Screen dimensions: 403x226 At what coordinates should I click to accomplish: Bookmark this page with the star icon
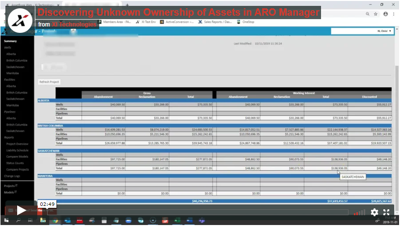(x=376, y=14)
